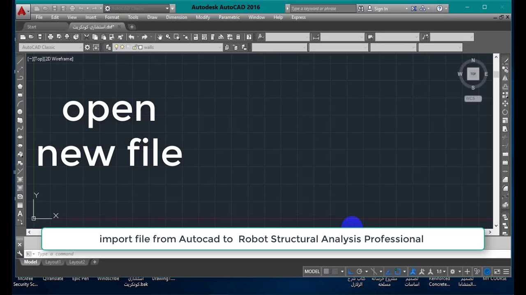Screen dimensions: 526x295
Task: Open the Draw menu
Action: (152, 17)
